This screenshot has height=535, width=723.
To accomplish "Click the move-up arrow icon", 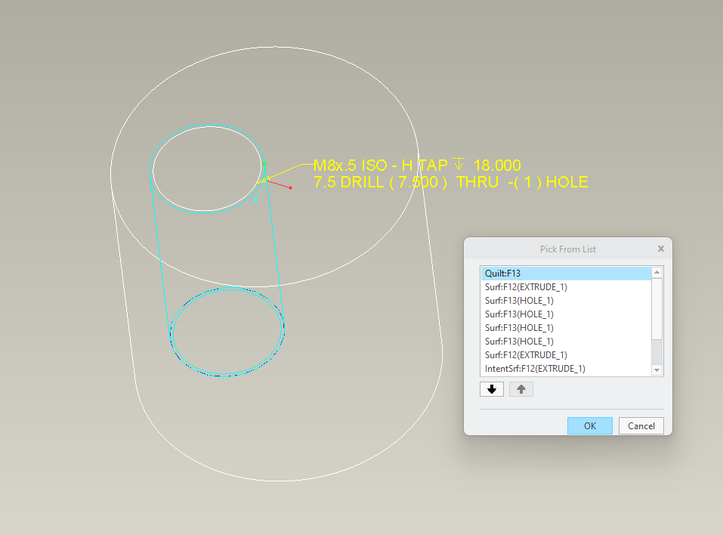I will pos(521,388).
